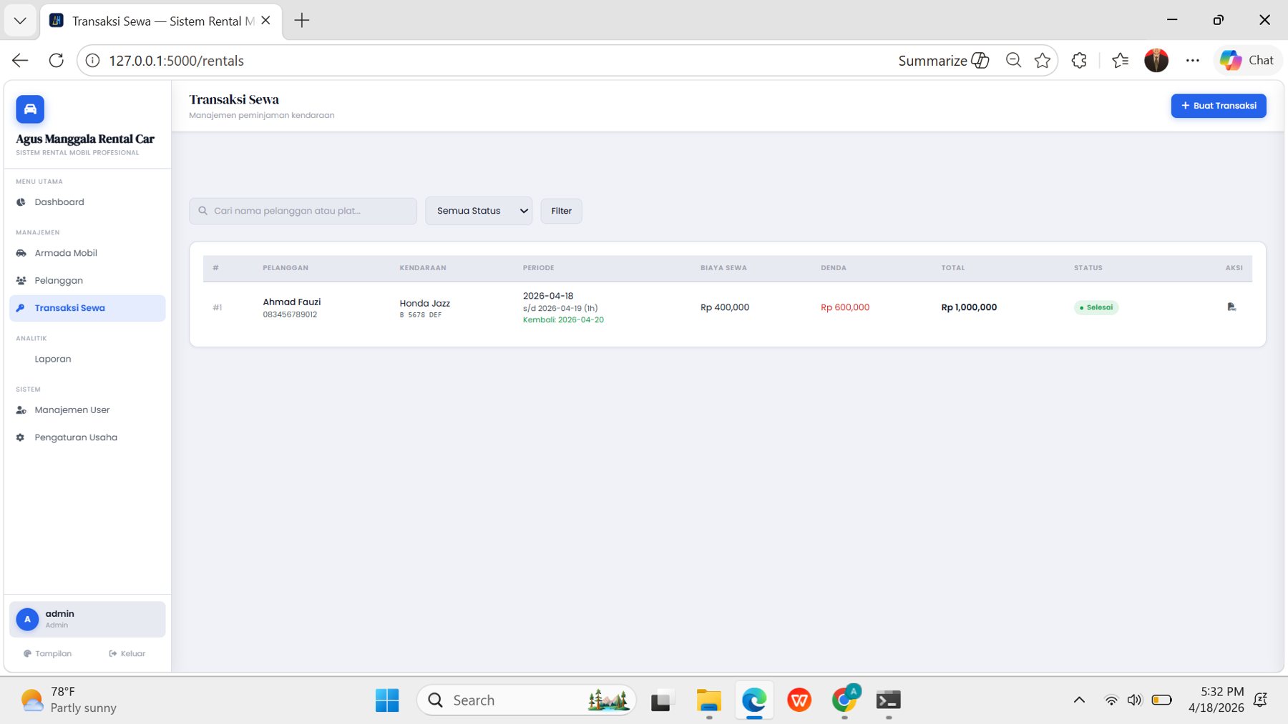
Task: Click the Keluar logout link
Action: pos(127,653)
